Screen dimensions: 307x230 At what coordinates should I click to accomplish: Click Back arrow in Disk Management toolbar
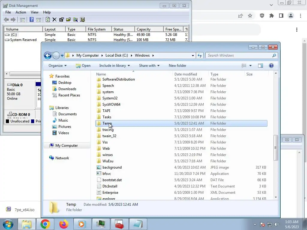[x=6, y=19]
